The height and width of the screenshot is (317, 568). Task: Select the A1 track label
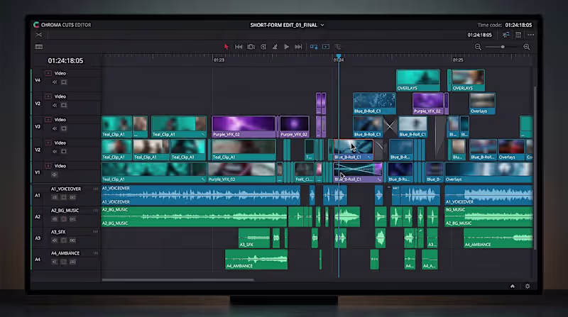click(x=38, y=196)
